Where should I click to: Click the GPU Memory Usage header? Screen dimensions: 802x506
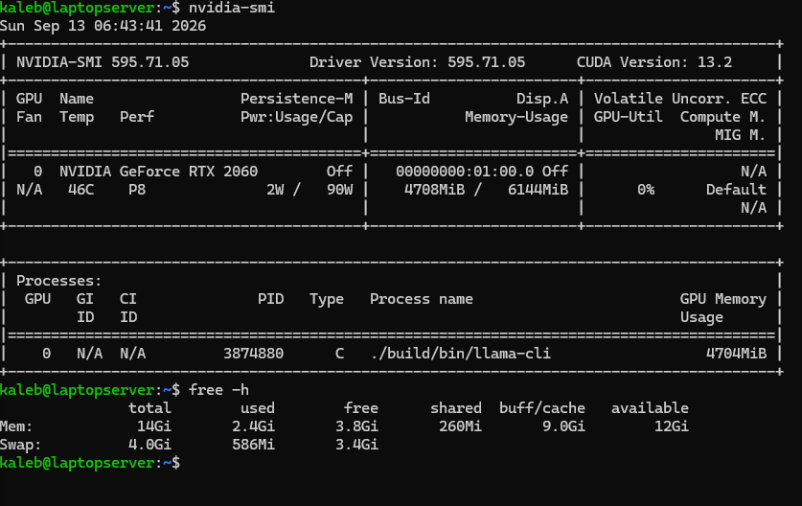click(x=722, y=308)
